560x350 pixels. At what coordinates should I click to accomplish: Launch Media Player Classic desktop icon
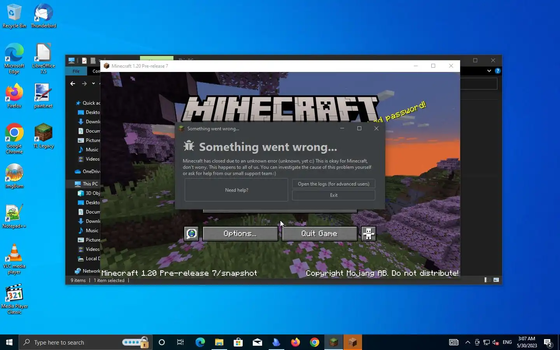14,299
